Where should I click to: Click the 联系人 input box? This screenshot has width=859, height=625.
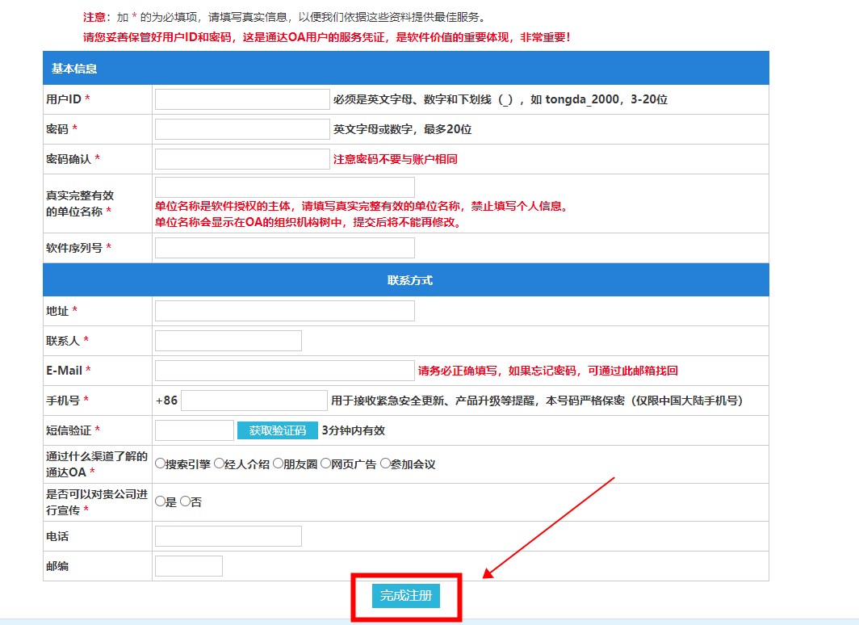[x=228, y=341]
